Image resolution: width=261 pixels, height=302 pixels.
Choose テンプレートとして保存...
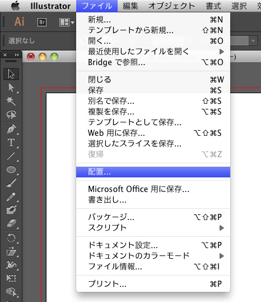pyautogui.click(x=153, y=122)
